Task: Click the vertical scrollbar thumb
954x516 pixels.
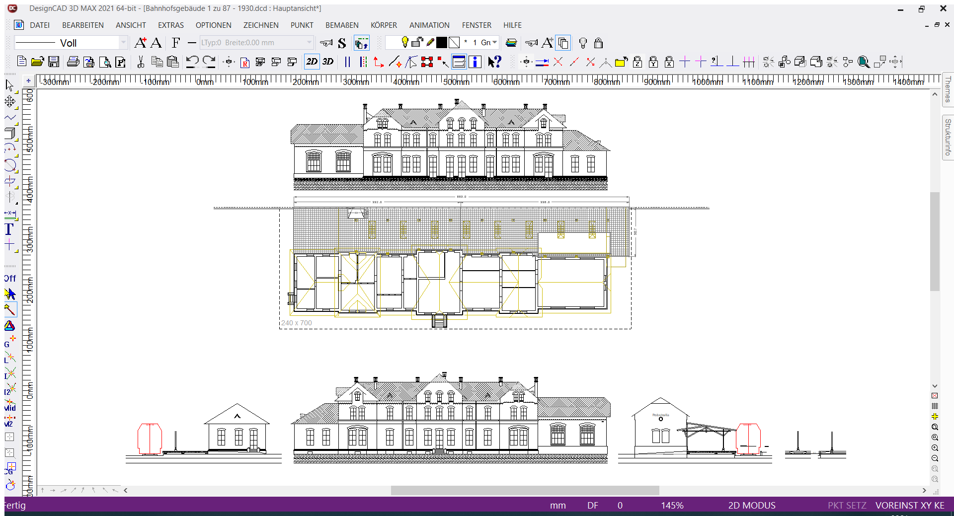Action: tap(935, 241)
